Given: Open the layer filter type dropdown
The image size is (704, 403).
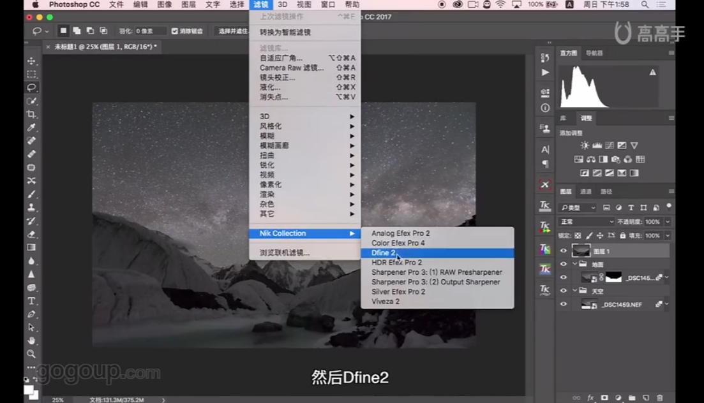Looking at the screenshot, I should [578, 208].
